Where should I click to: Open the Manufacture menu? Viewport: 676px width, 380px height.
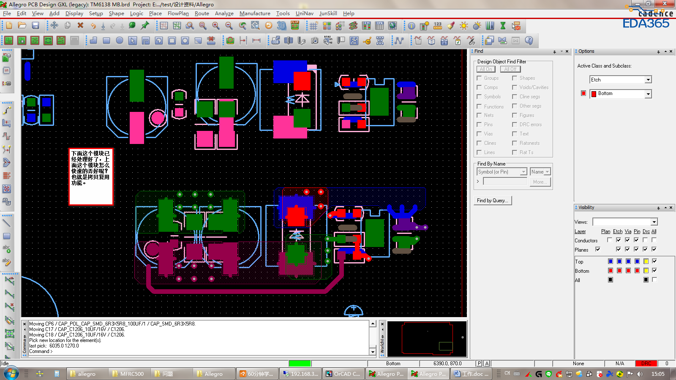point(255,14)
